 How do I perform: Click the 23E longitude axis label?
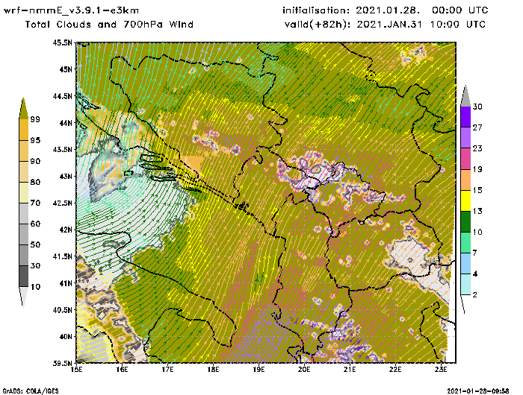click(441, 370)
